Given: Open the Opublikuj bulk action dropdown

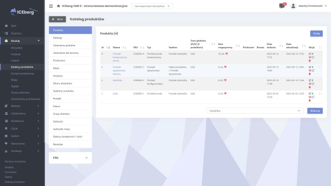Looking at the screenshot, I should point(255,111).
